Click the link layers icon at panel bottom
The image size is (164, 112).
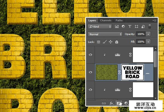pos(104,103)
